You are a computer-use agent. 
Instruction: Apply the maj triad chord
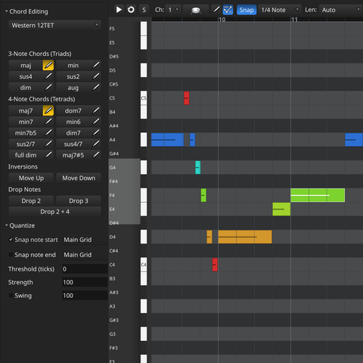(x=26, y=66)
